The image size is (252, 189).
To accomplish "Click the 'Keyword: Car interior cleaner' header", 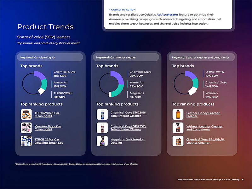I will [x=126, y=57].
